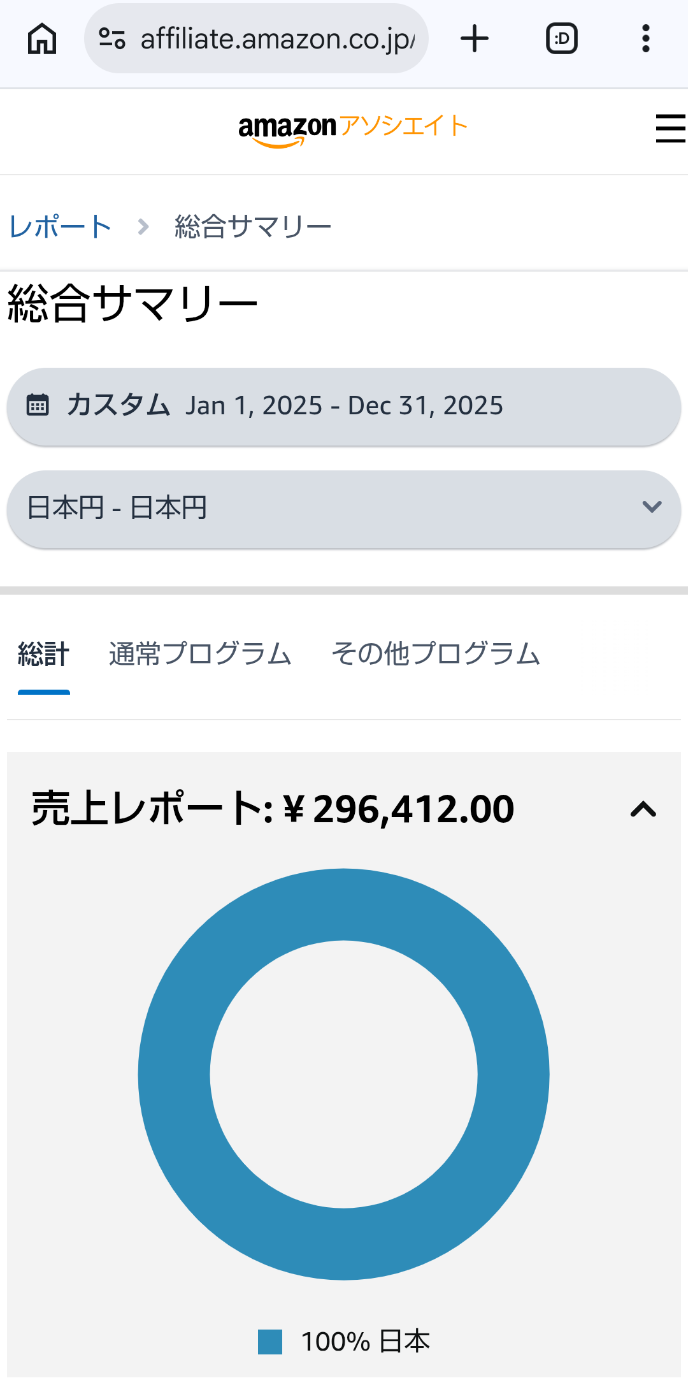688x1378 pixels.
Task: Open the browser three-dot menu
Action: click(645, 39)
